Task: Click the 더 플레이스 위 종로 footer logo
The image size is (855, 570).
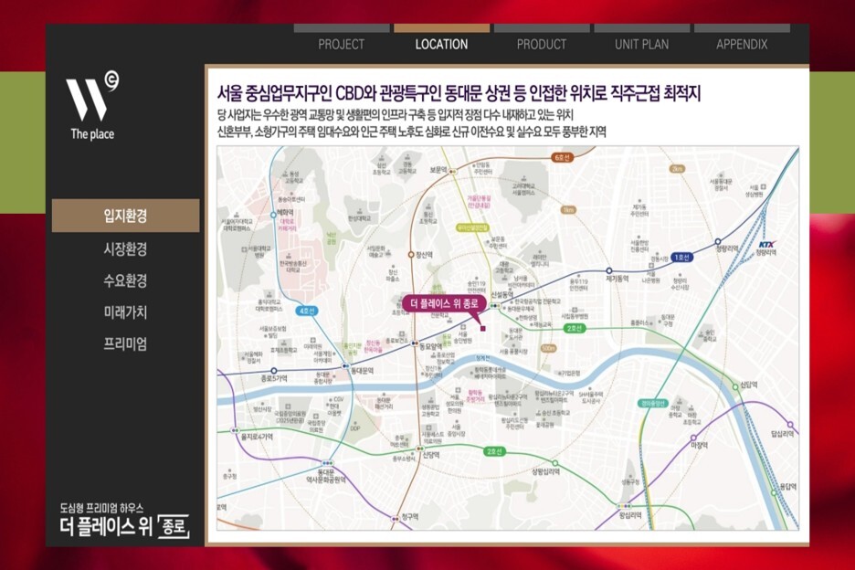Action: click(125, 526)
